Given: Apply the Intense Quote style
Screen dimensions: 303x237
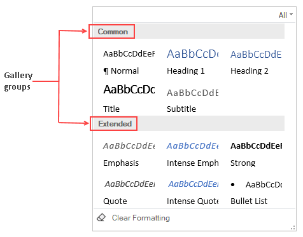Looking at the screenshot, I should point(193,193).
